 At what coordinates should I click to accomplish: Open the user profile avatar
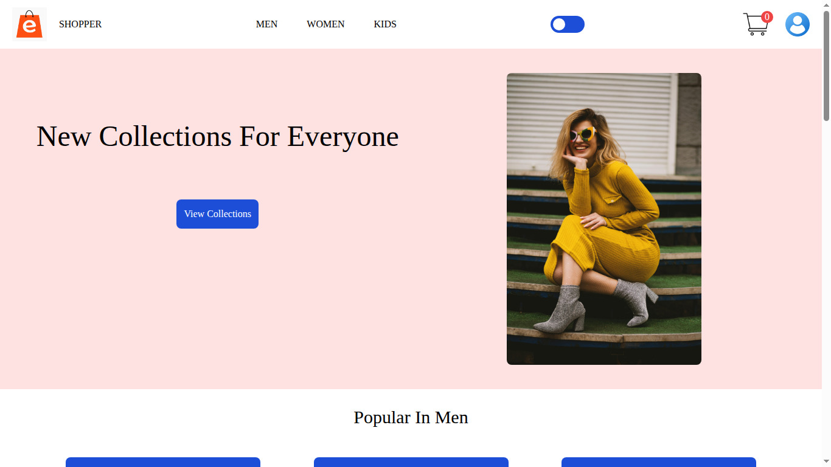797,24
